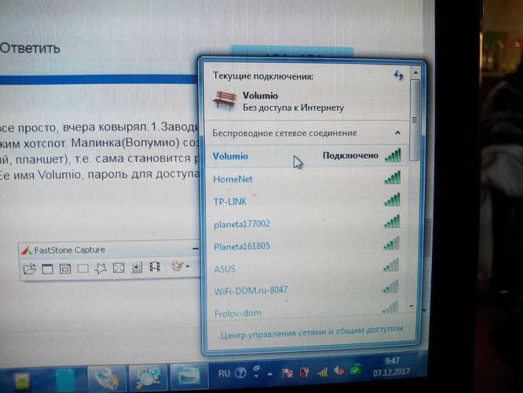Click the refresh networks icon

pyautogui.click(x=398, y=75)
